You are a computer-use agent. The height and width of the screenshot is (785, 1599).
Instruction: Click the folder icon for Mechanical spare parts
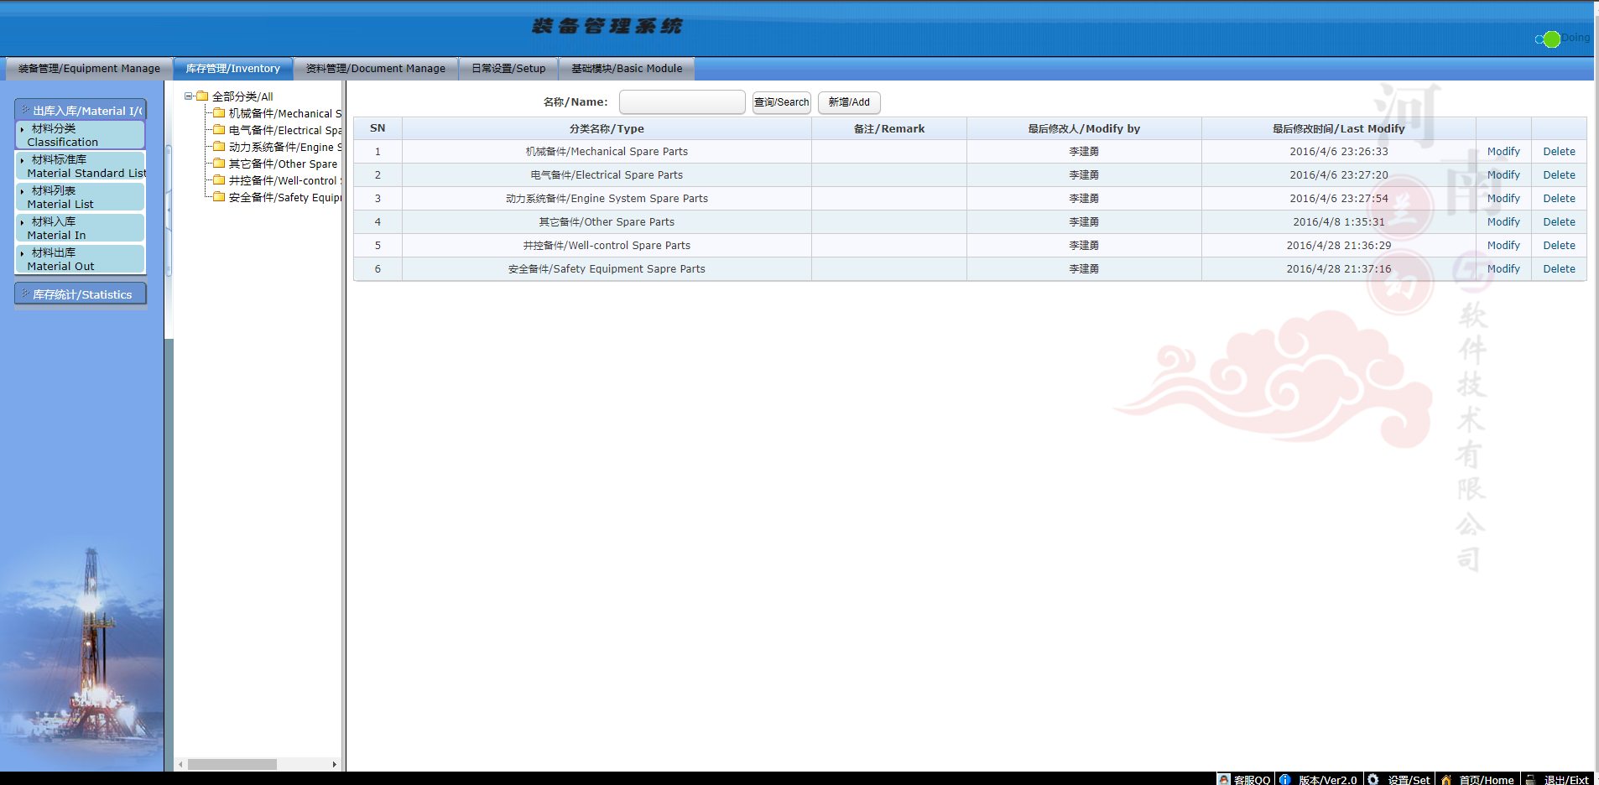click(219, 113)
